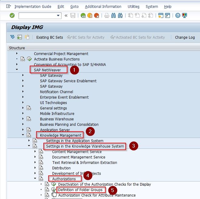The width and height of the screenshot is (200, 199).
Task: Expand Conversion of Accounting to SAP S/4HANA
Action: pyautogui.click(x=17, y=64)
